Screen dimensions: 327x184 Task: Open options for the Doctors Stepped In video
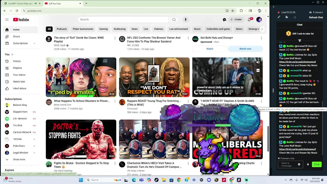(x=115, y=163)
